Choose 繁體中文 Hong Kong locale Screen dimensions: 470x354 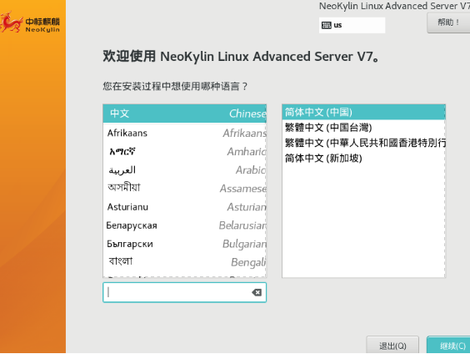tap(363, 143)
